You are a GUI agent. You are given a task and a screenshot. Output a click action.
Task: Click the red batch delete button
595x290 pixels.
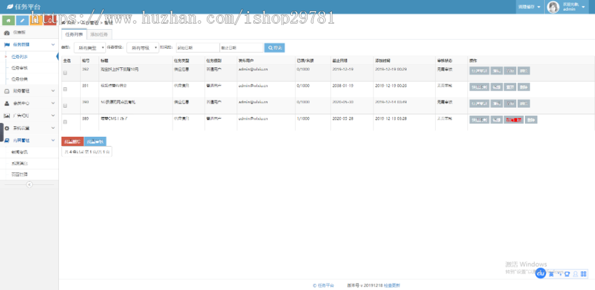click(72, 141)
